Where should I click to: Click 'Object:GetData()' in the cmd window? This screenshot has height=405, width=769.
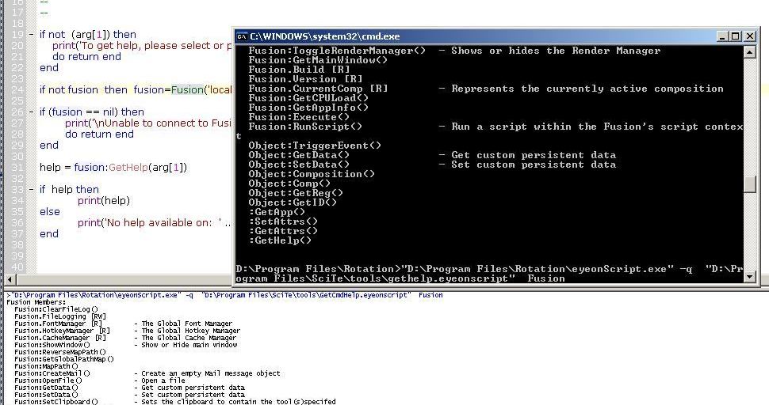(x=299, y=155)
